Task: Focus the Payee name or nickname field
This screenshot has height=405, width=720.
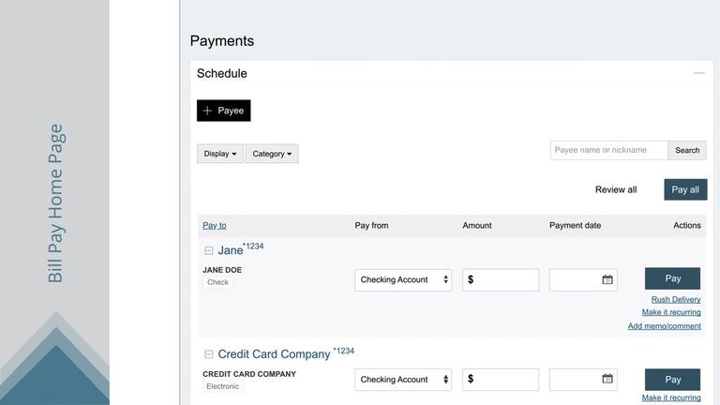Action: [x=608, y=150]
